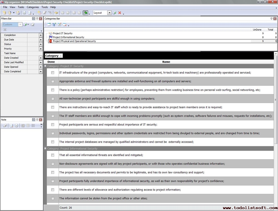
Task: Click the red delete category icon in Categories Bar
Action: (65, 25)
